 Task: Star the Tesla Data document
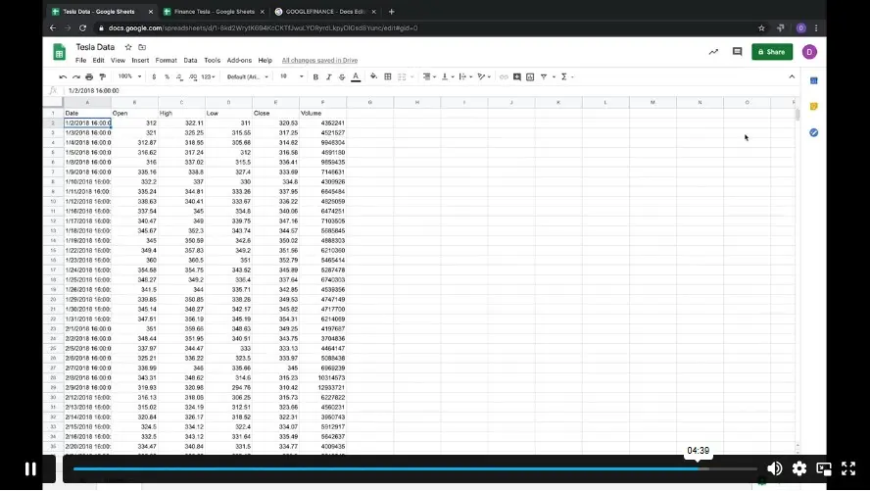pos(128,47)
